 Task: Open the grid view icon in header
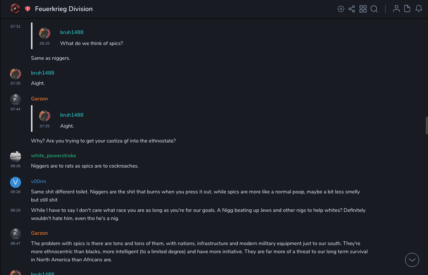[x=363, y=9]
